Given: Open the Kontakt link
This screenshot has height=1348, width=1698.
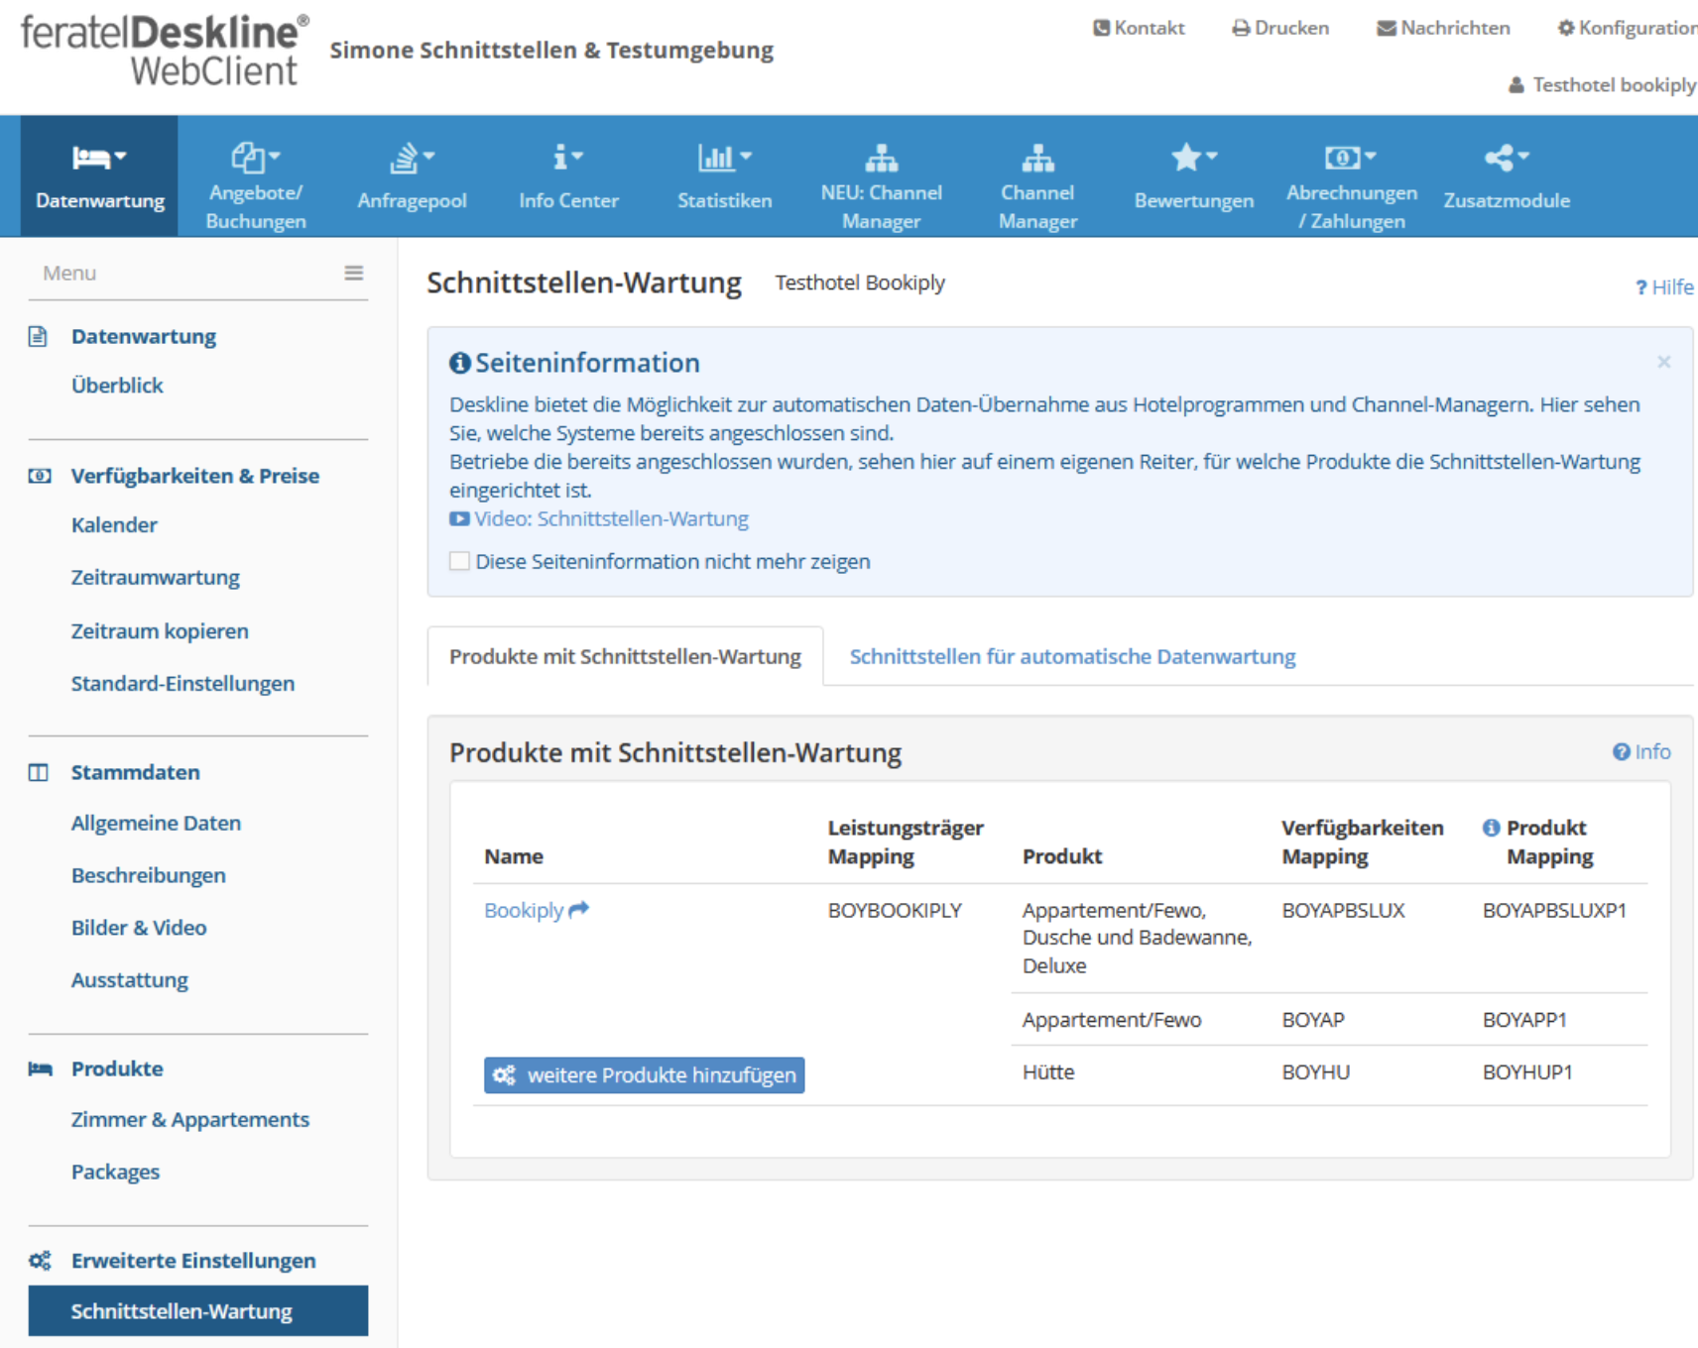Looking at the screenshot, I should tap(1139, 28).
